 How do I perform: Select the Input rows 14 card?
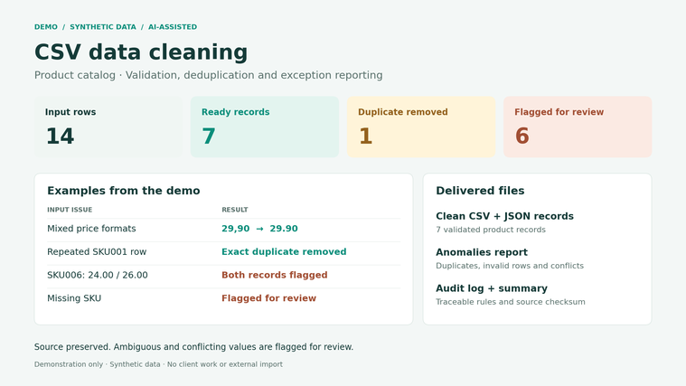[108, 127]
